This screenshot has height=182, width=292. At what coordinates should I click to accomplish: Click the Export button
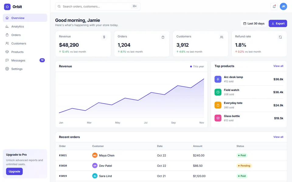coord(278,23)
